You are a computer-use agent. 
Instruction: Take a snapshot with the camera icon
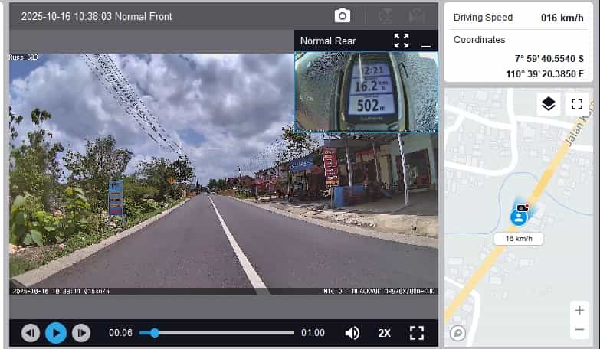pyautogui.click(x=342, y=16)
